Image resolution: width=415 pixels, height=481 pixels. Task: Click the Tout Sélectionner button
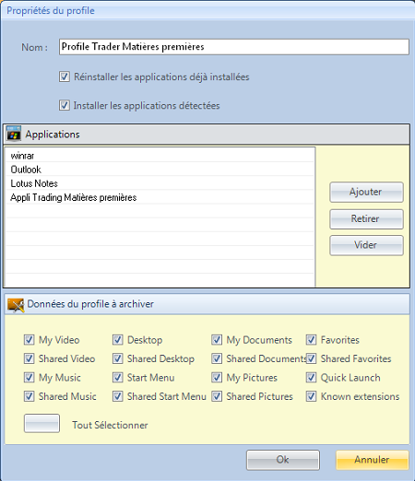click(41, 423)
